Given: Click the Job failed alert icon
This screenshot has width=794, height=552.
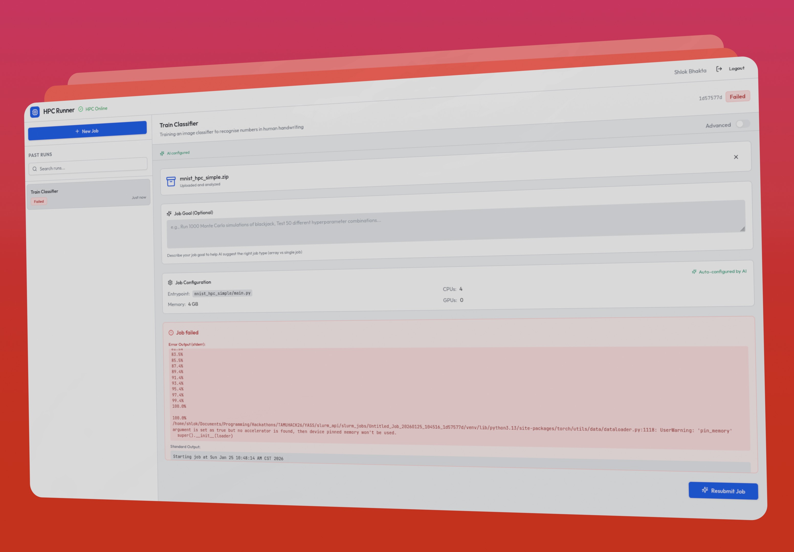Looking at the screenshot, I should point(171,333).
